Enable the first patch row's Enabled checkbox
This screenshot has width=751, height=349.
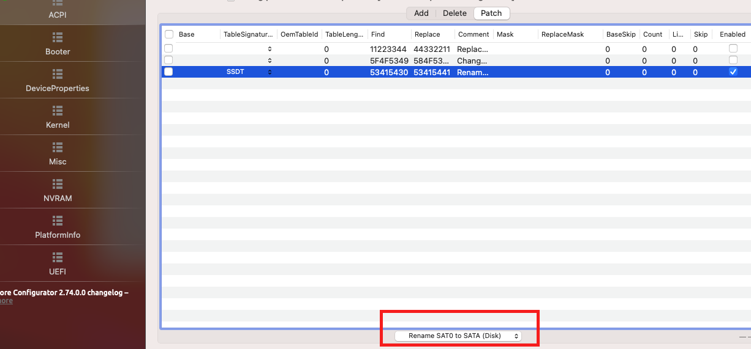click(733, 49)
